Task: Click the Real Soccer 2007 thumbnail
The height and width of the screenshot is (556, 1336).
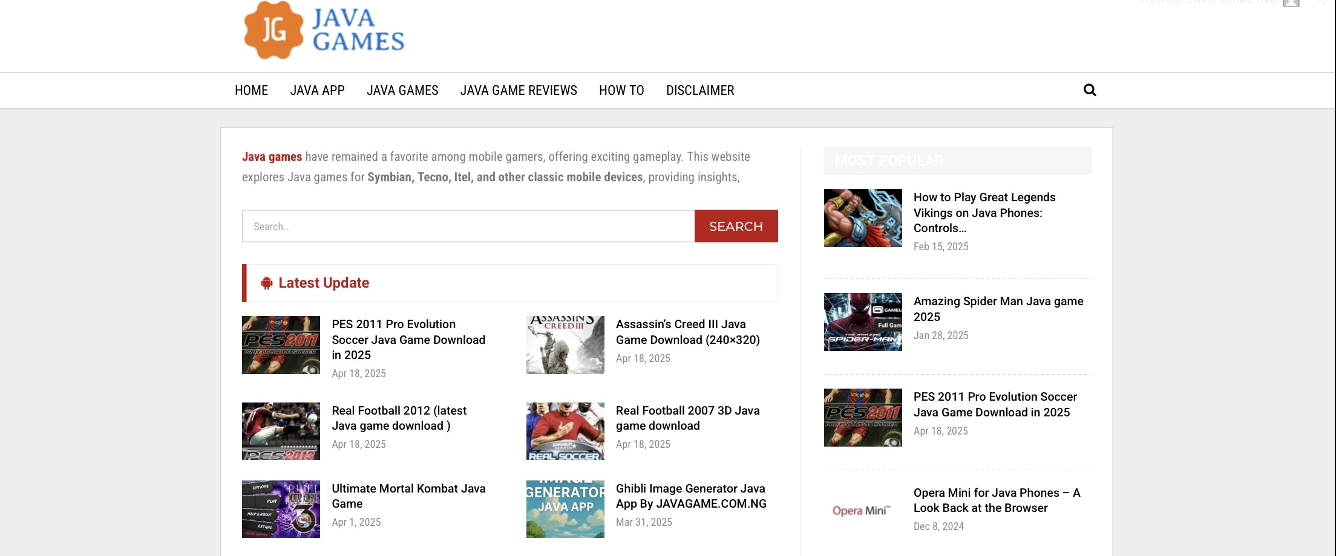Action: [x=565, y=432]
